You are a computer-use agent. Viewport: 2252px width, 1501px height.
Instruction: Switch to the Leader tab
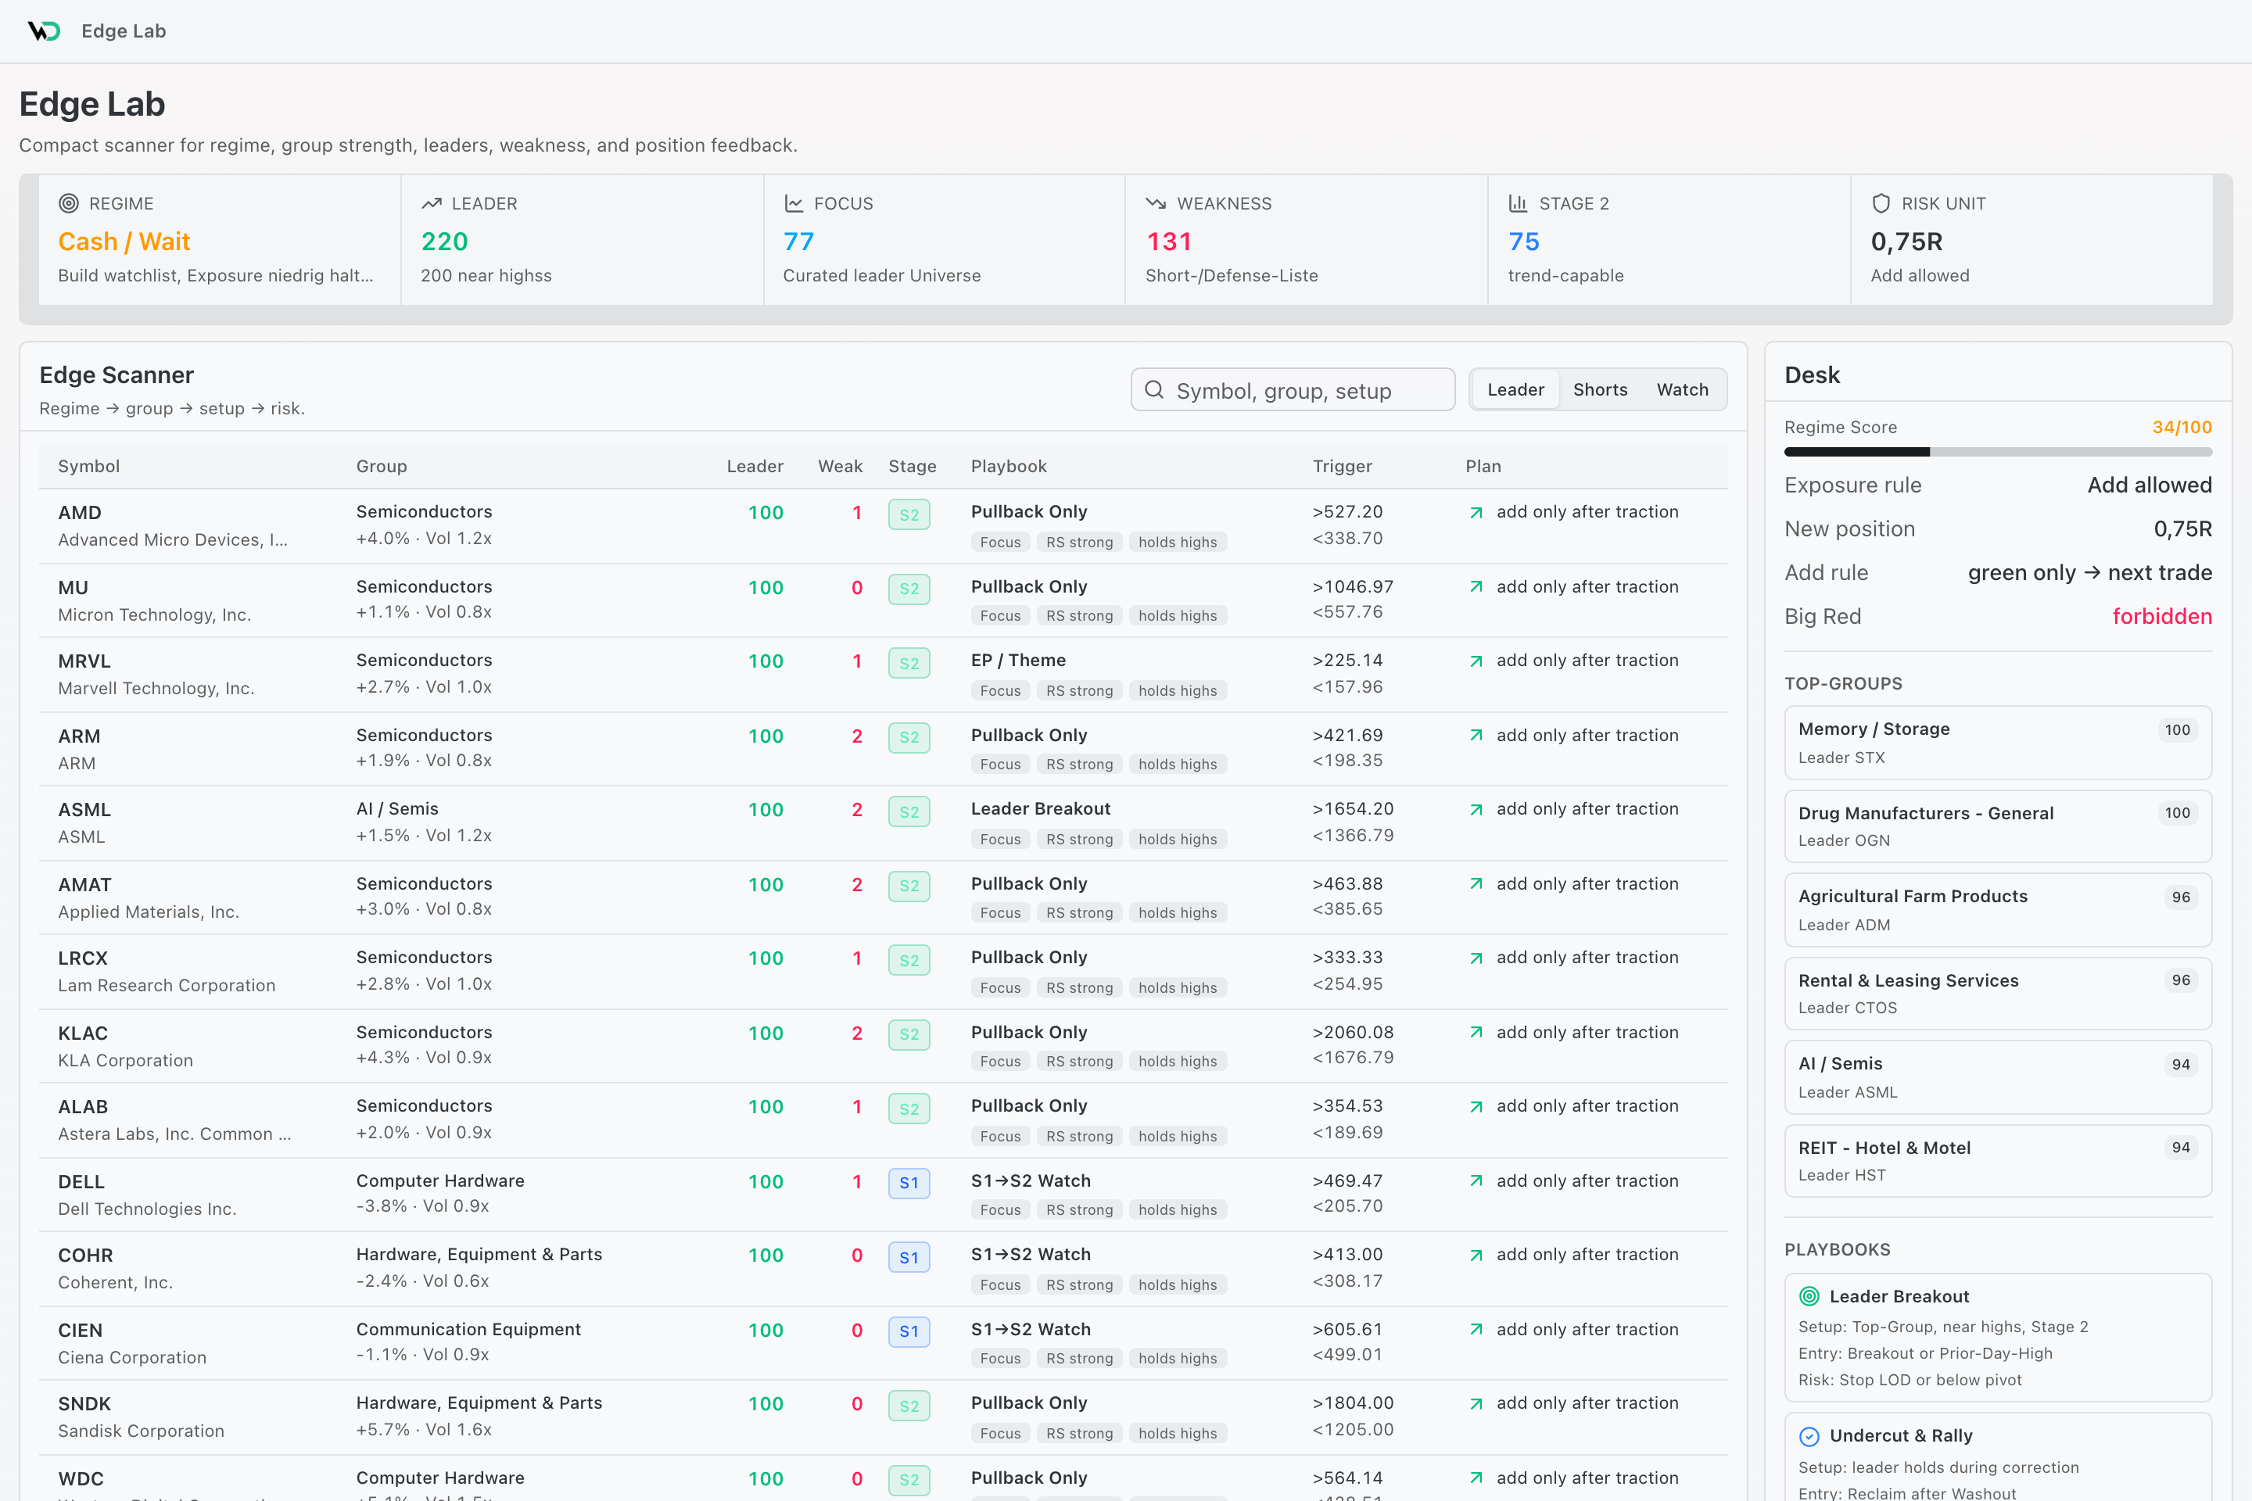[x=1515, y=389]
